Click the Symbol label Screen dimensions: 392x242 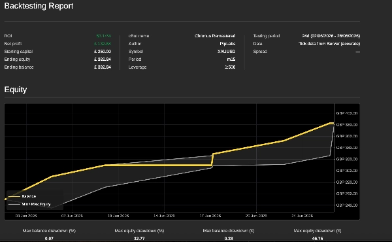pos(136,51)
